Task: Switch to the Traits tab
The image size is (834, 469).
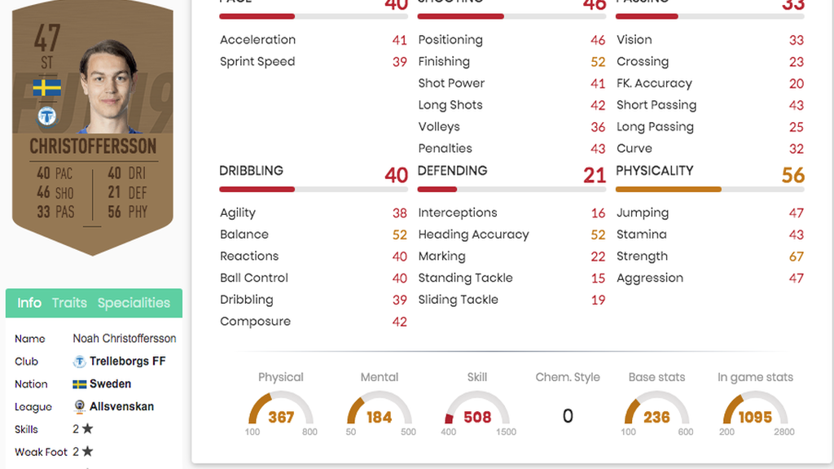Action: (x=69, y=303)
